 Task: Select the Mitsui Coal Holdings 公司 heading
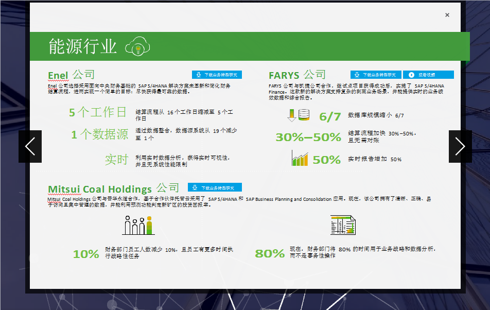[113, 188]
